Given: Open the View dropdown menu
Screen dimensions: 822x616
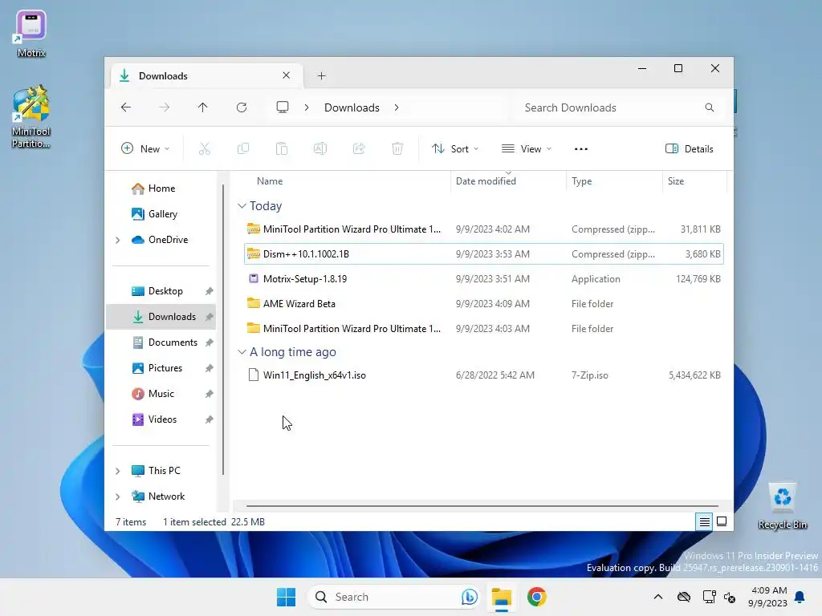Looking at the screenshot, I should click(x=527, y=148).
